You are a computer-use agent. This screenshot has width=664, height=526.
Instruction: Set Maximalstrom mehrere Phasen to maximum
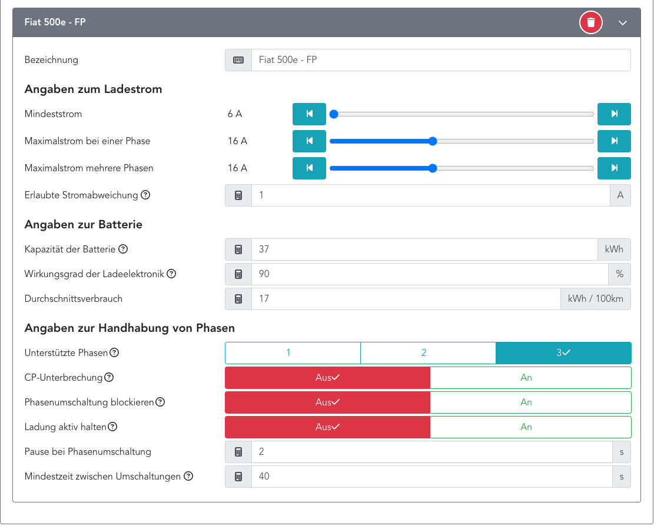pyautogui.click(x=614, y=168)
